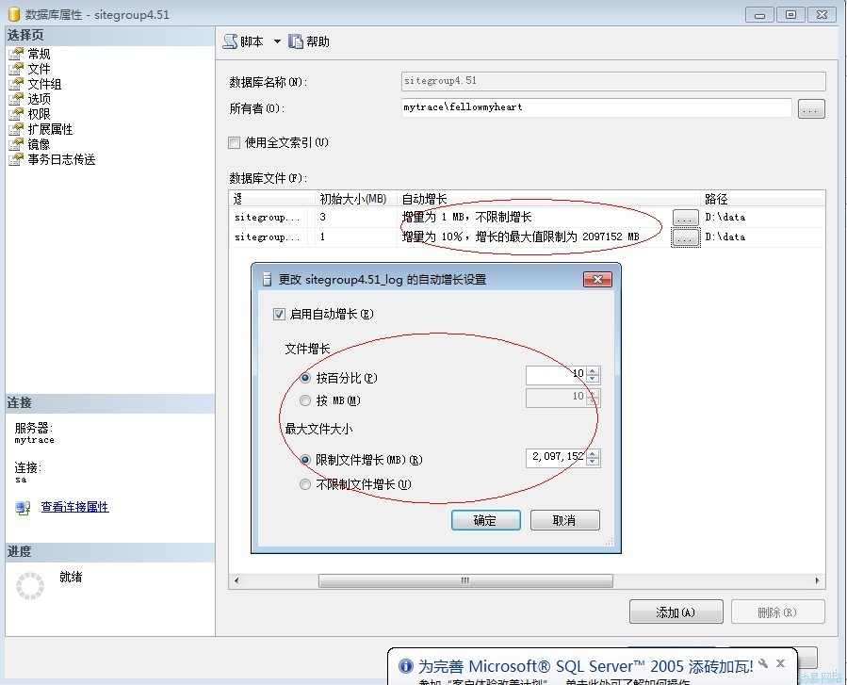
Task: Open the 查看连接属性 link
Action: click(74, 507)
